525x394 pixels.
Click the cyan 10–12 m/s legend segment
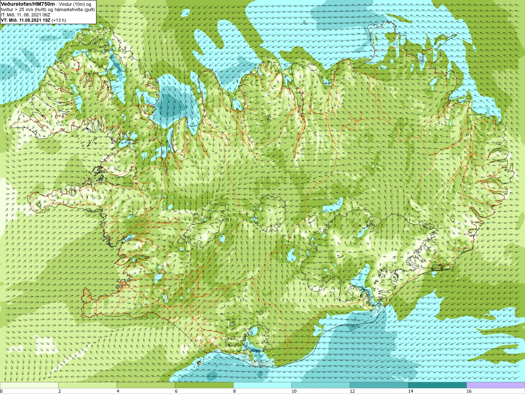pos(321,385)
